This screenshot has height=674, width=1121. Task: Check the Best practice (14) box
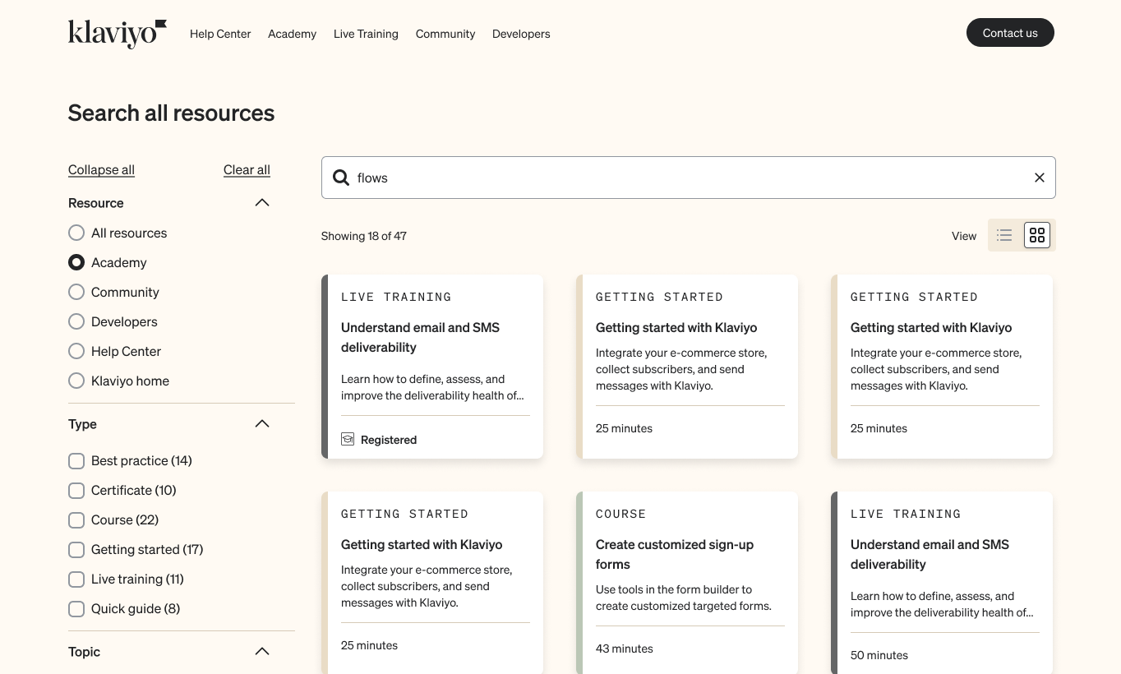[x=76, y=461]
